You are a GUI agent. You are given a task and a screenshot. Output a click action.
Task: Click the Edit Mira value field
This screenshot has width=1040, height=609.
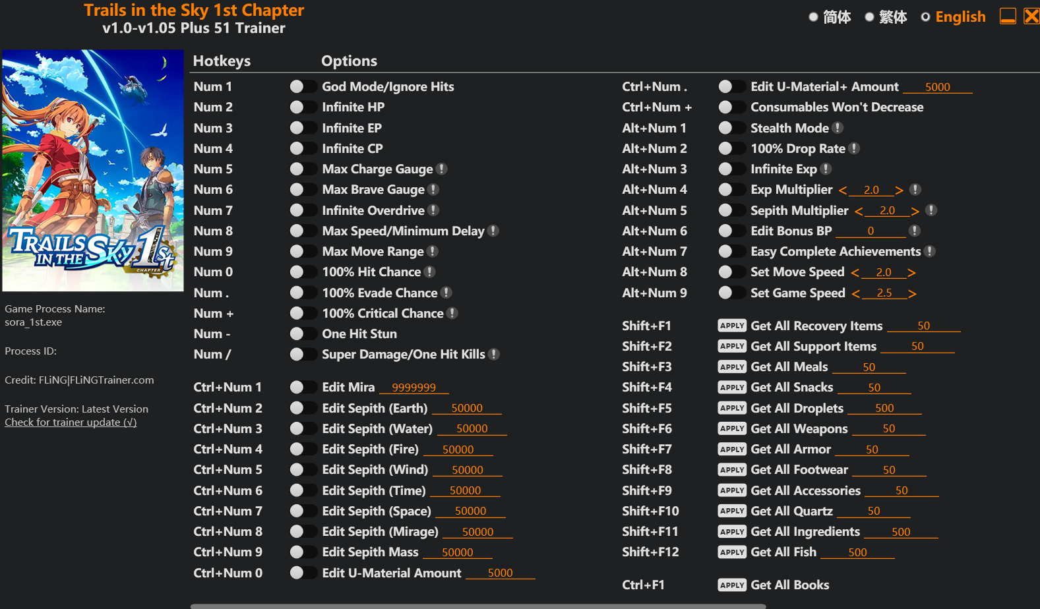point(414,388)
